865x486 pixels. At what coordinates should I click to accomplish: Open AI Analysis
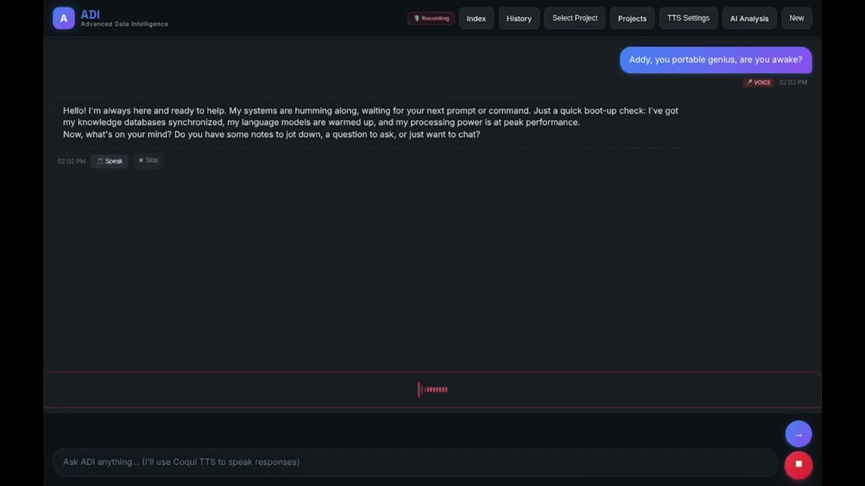(x=749, y=18)
